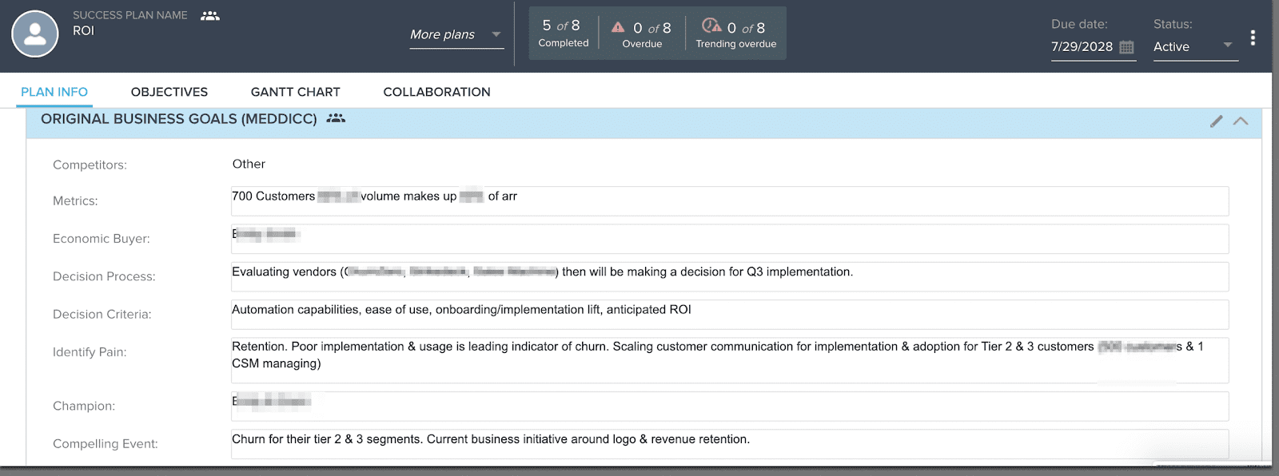This screenshot has height=476, width=1279.
Task: Switch to the Gantt Chart tab
Action: 295,92
